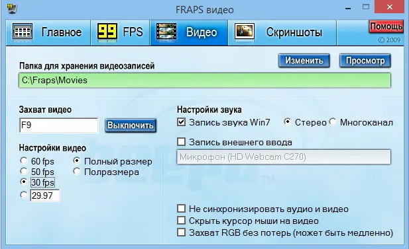Open the Микрофон (HD Webcam C270) device box
The image size is (409, 249).
tap(284, 157)
